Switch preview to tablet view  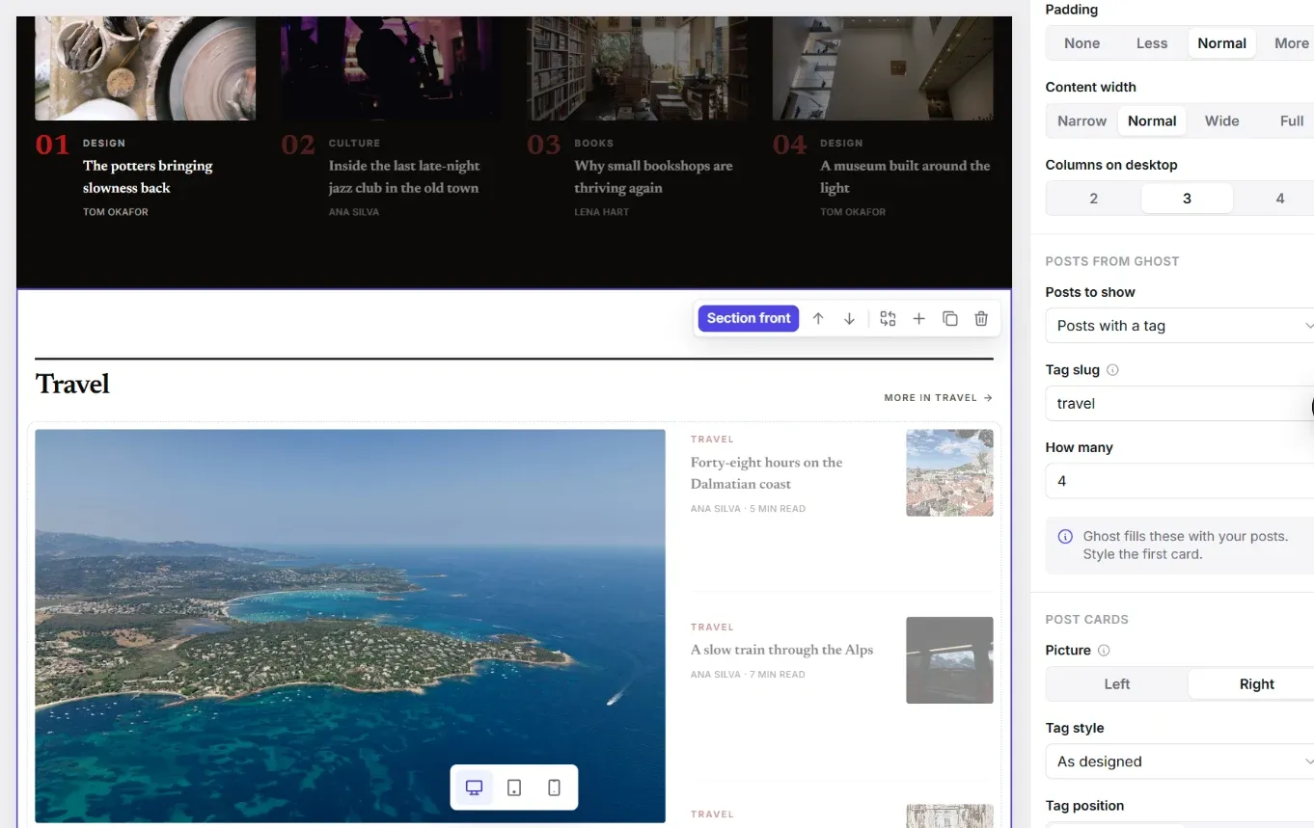click(x=514, y=788)
